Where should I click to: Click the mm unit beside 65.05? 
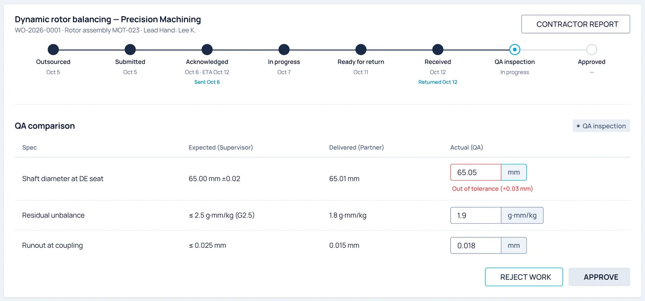514,172
